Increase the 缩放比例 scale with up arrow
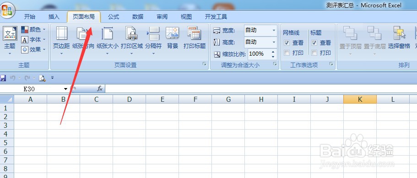The image size is (417, 178). click(273, 52)
